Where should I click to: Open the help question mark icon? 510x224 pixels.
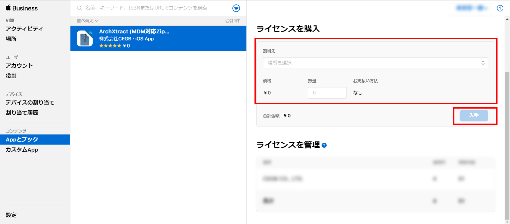click(x=500, y=8)
